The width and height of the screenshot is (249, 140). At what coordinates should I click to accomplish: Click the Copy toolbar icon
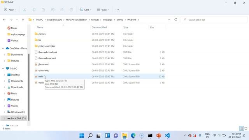34,10
